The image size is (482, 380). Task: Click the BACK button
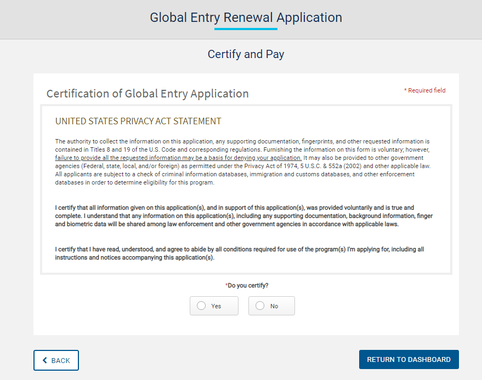pos(56,360)
